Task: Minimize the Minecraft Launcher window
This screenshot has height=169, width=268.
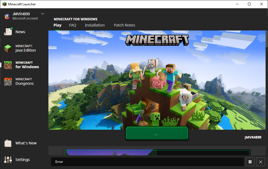Action: pyautogui.click(x=237, y=4)
